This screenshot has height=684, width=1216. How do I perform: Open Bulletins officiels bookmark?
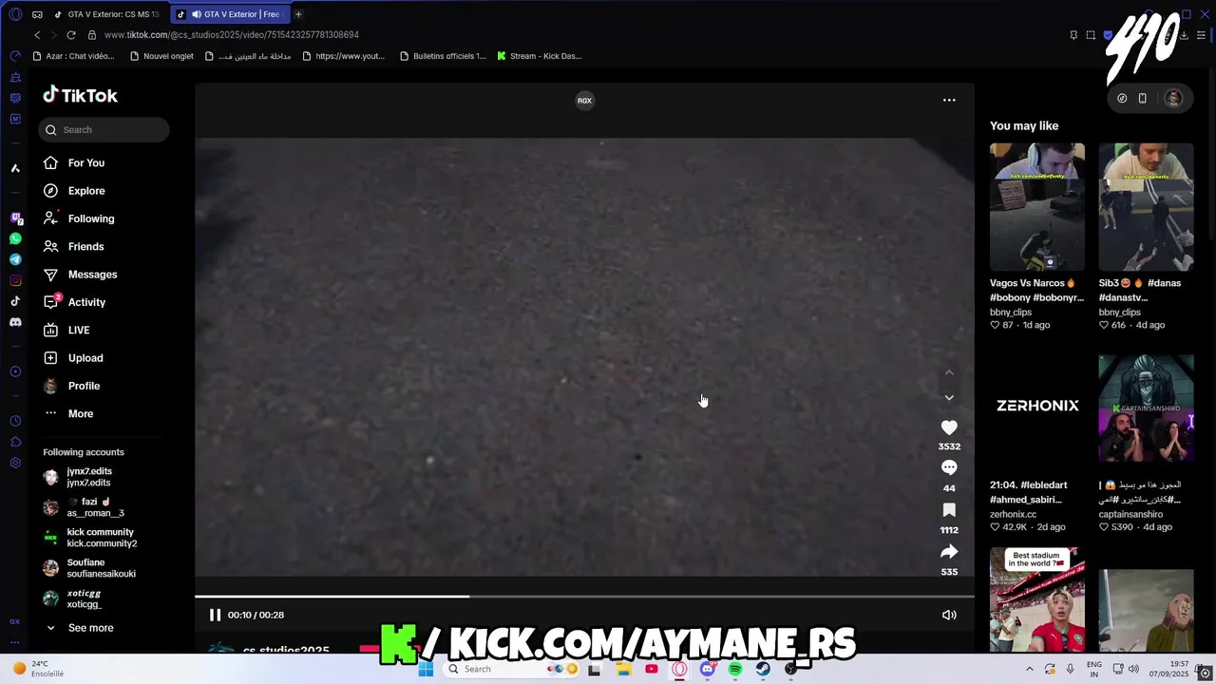443,56
